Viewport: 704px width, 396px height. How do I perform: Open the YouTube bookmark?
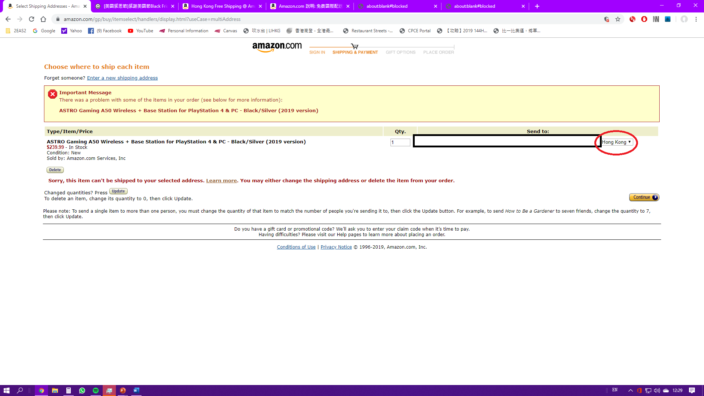[x=140, y=31]
